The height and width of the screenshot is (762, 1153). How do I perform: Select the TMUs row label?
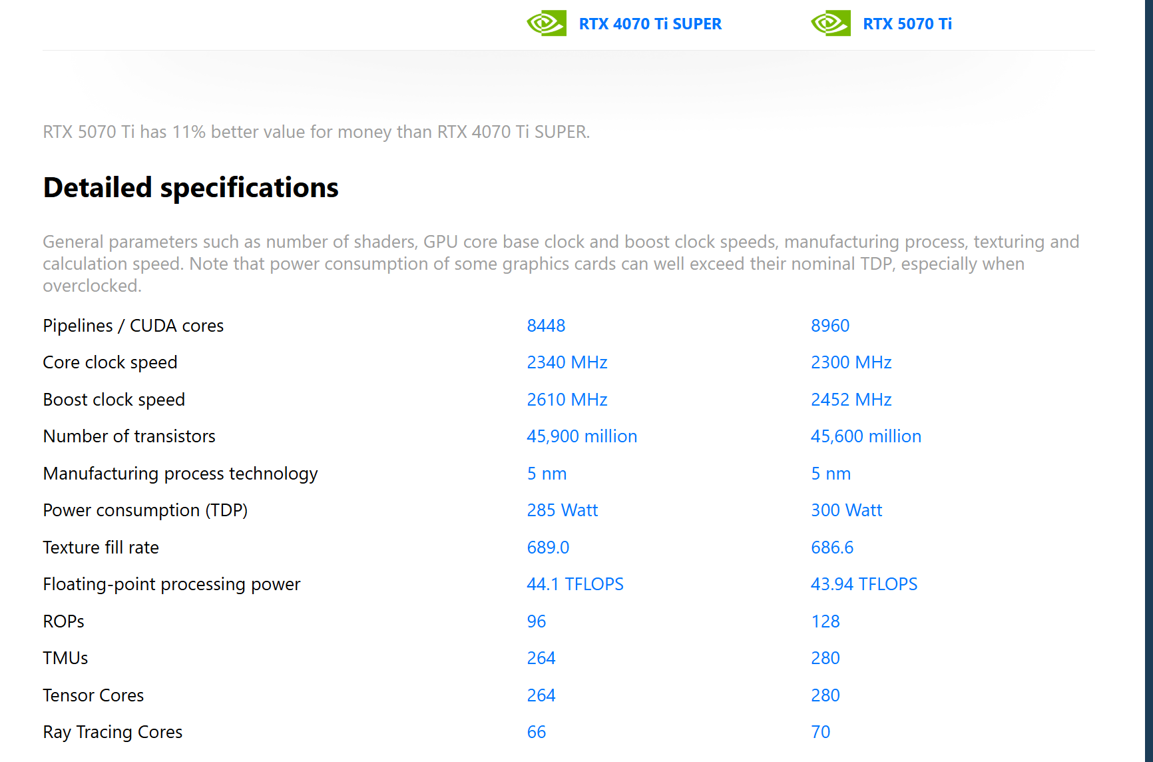coord(66,658)
